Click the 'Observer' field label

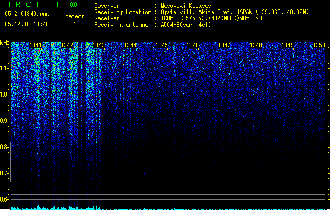click(107, 6)
